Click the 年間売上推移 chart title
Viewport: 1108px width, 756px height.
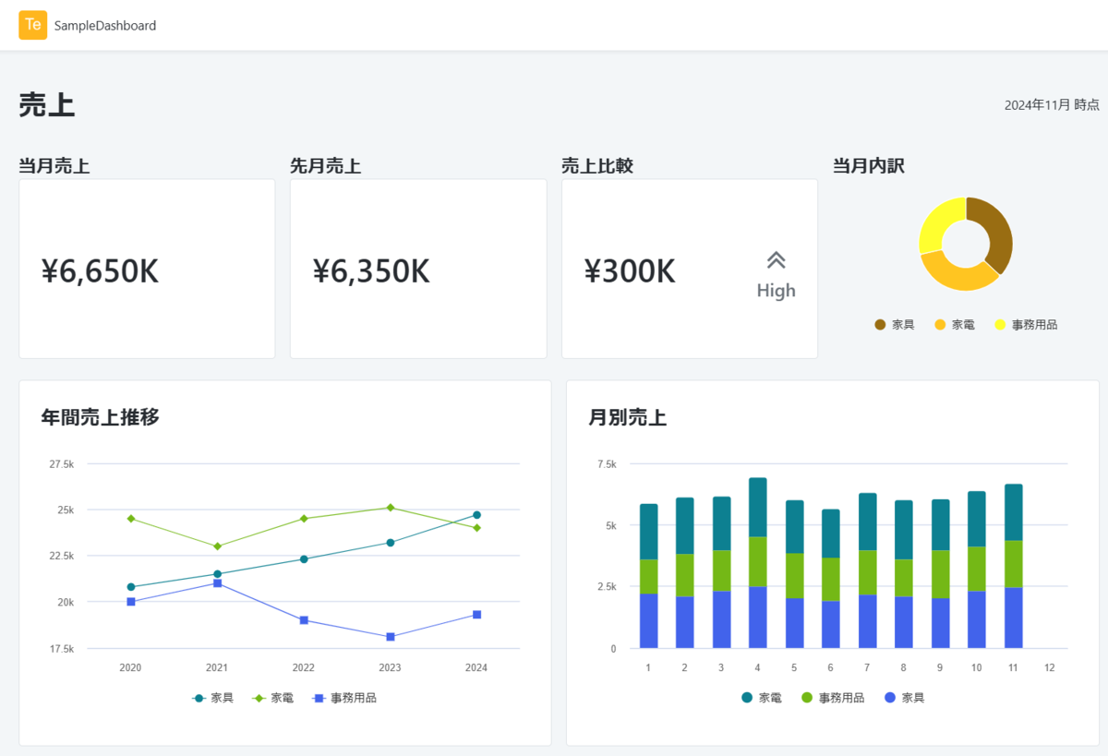coord(101,417)
